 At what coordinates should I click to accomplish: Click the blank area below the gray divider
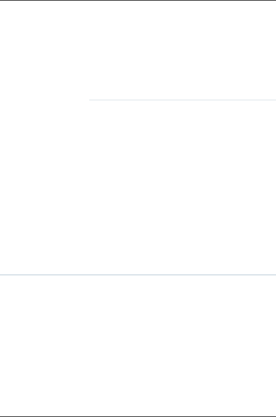pos(138,345)
